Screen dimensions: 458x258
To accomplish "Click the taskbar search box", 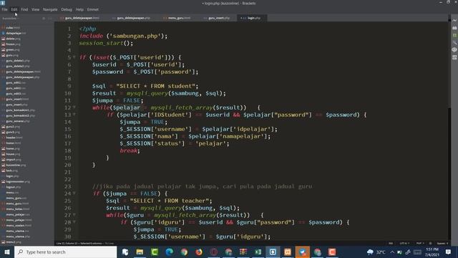I will click(x=65, y=252).
